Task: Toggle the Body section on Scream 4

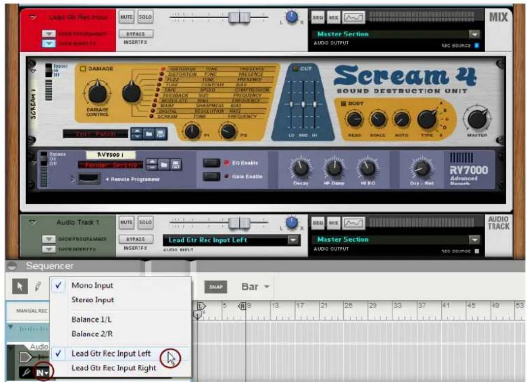Action: point(343,103)
